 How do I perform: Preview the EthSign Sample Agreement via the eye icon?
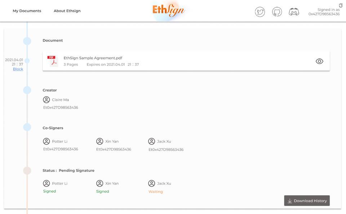point(319,61)
